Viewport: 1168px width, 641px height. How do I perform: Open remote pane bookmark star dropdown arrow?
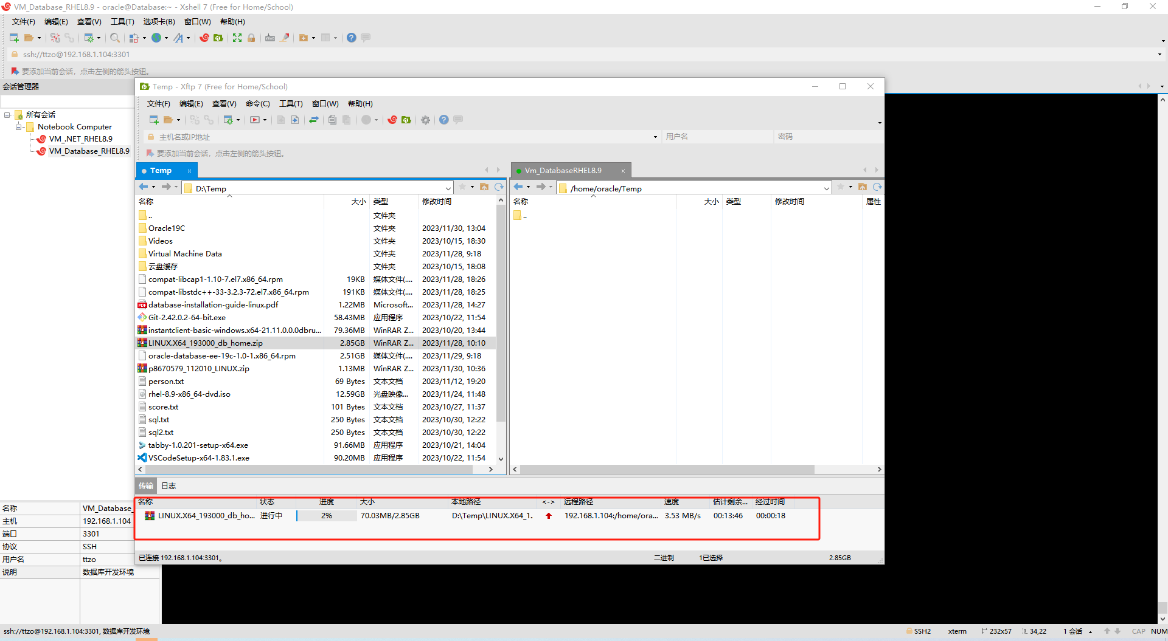coord(850,187)
